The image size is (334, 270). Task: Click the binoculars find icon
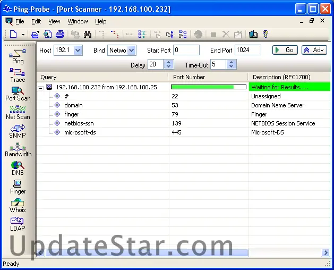(87, 35)
